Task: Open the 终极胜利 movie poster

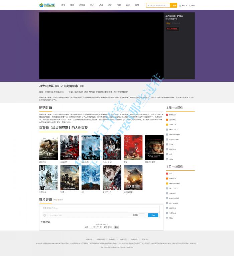Action: tap(48, 148)
